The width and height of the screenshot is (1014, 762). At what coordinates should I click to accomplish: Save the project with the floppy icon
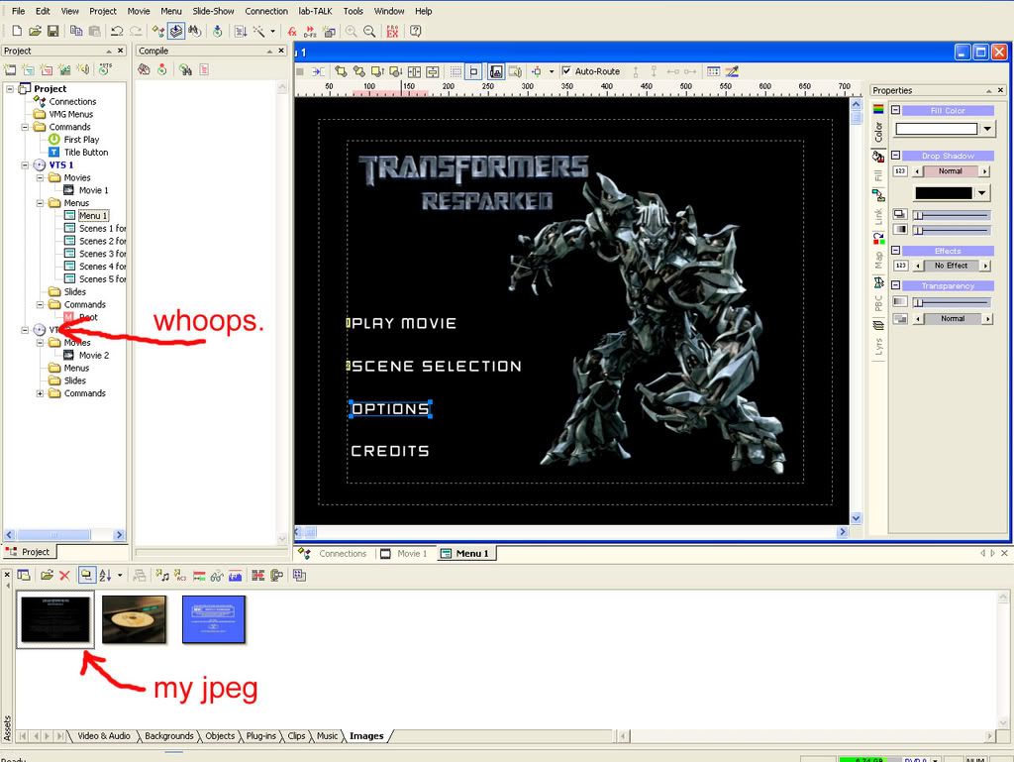point(53,31)
